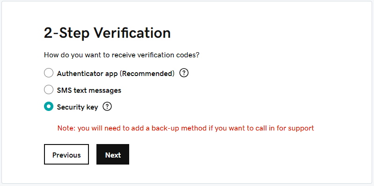Choose the SMS text messages radio button
374x186 pixels.
(49, 90)
